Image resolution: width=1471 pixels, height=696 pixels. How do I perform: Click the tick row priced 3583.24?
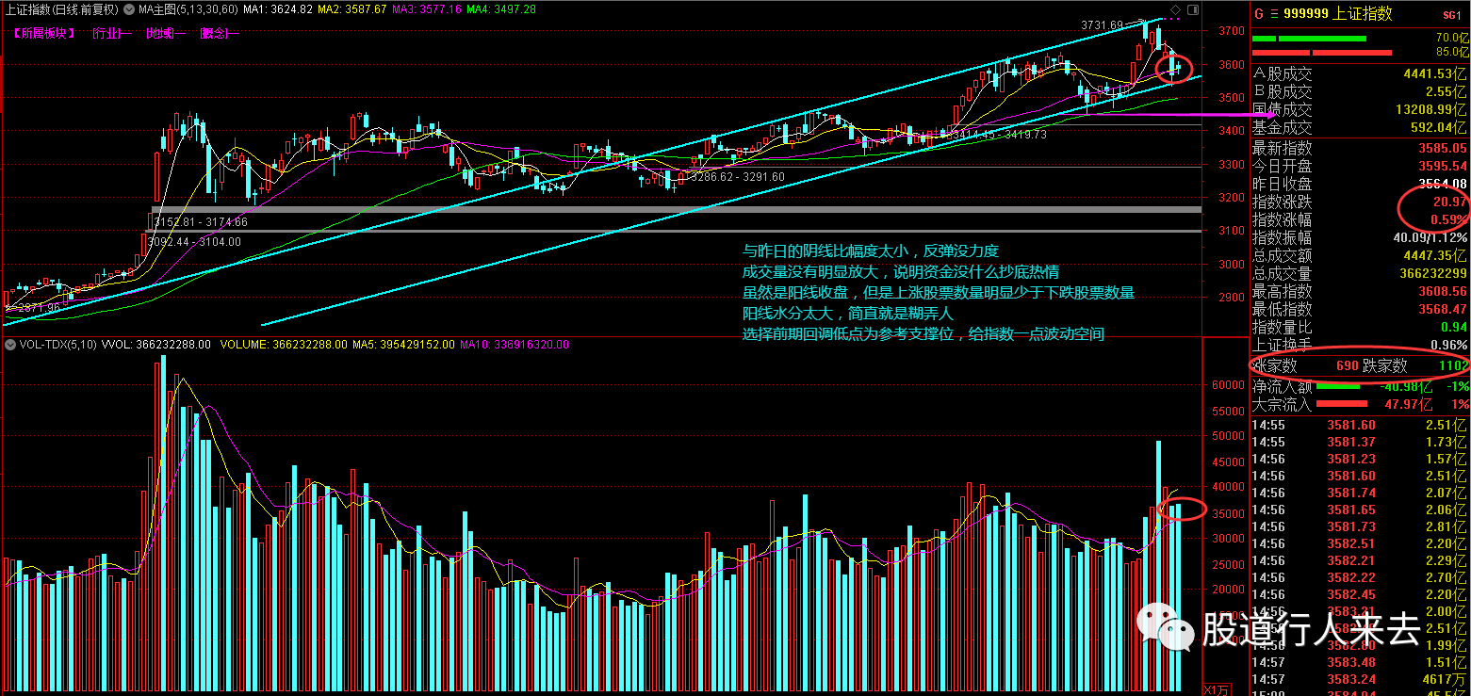(1360, 678)
